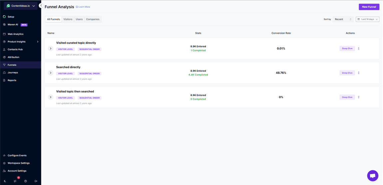The width and height of the screenshot is (383, 185).
Task: Expand the Searched directly funnel row
Action: coord(51,73)
